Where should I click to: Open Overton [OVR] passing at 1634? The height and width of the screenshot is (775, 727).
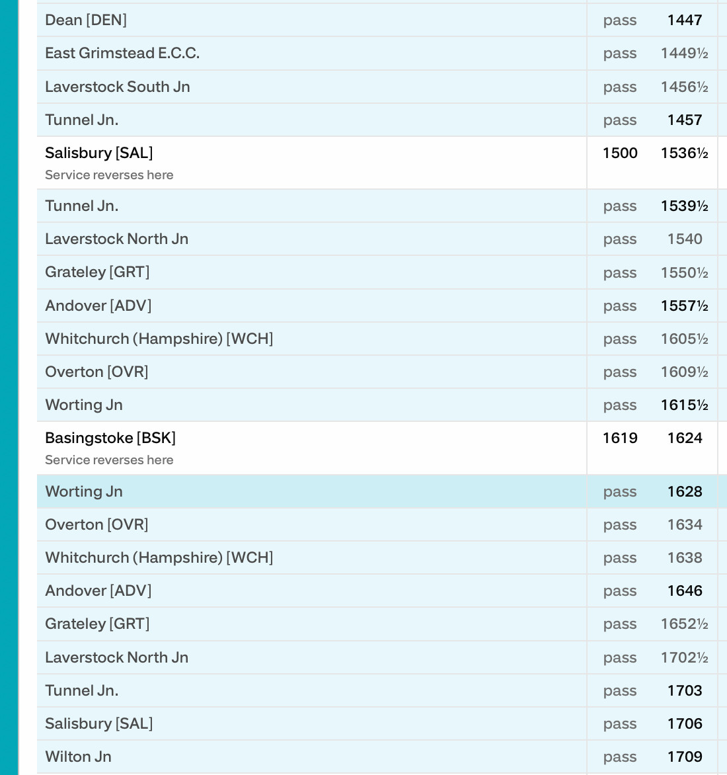(x=96, y=524)
